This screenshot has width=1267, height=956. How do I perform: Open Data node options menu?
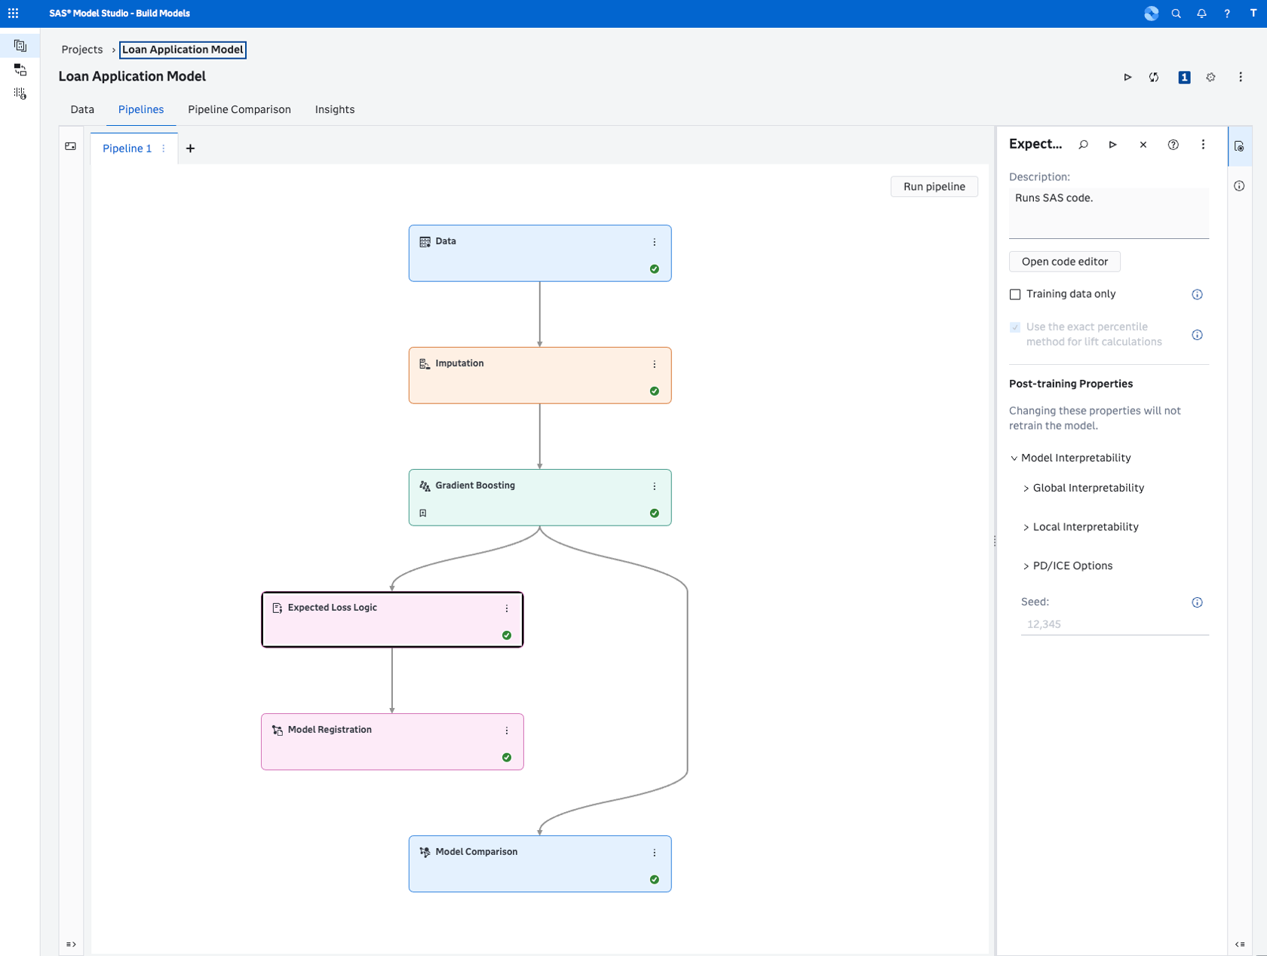click(654, 242)
